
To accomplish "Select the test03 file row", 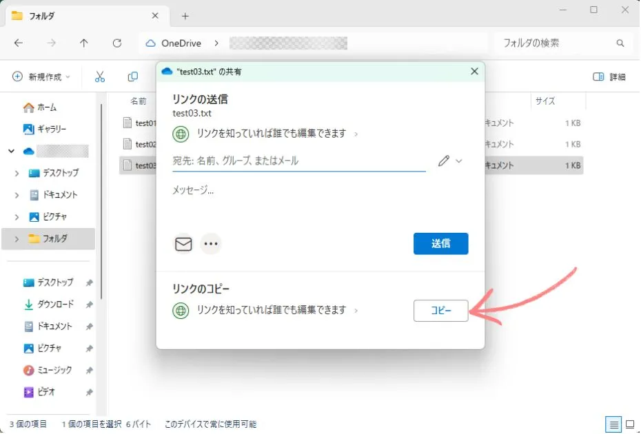I will (138, 165).
